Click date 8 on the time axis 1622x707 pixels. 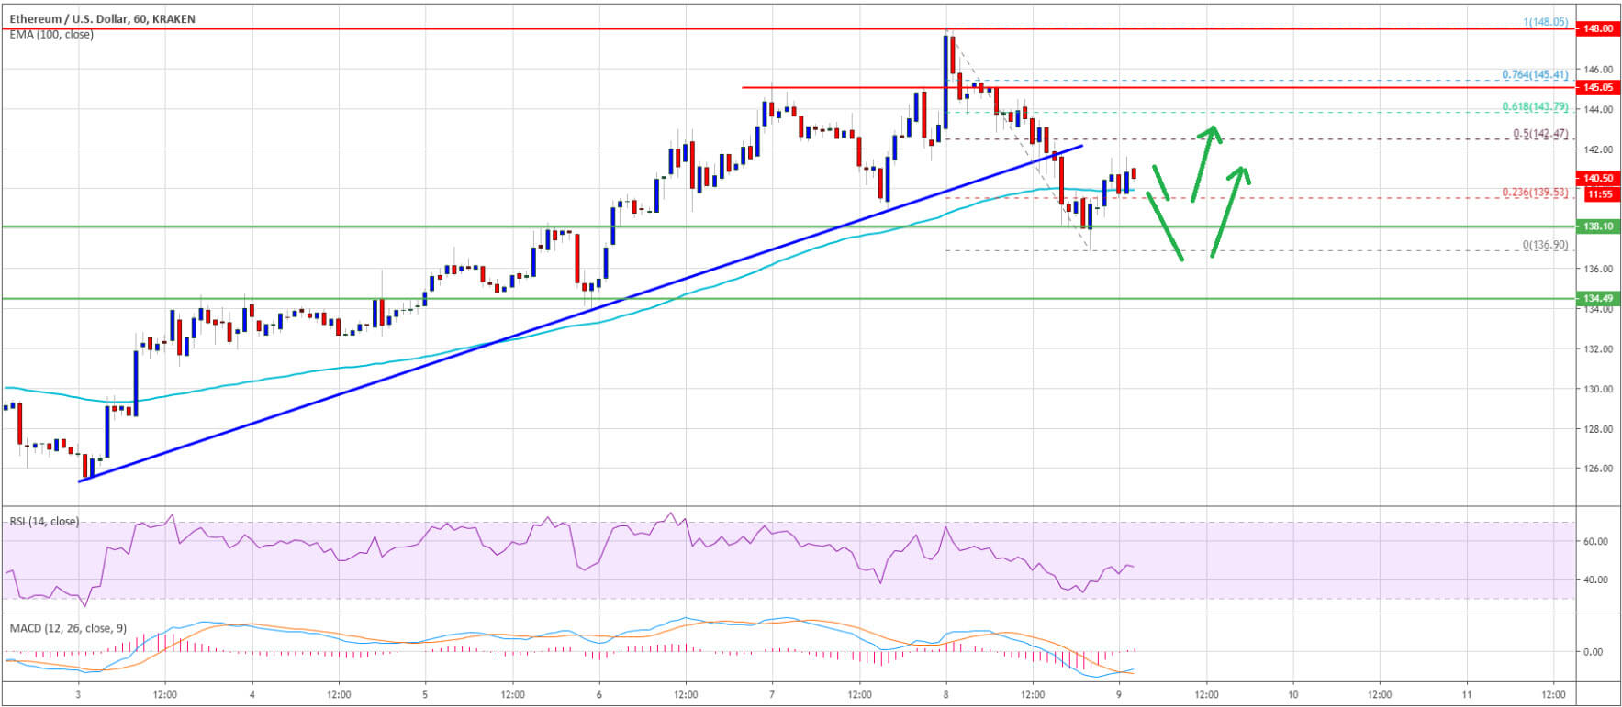click(x=945, y=695)
